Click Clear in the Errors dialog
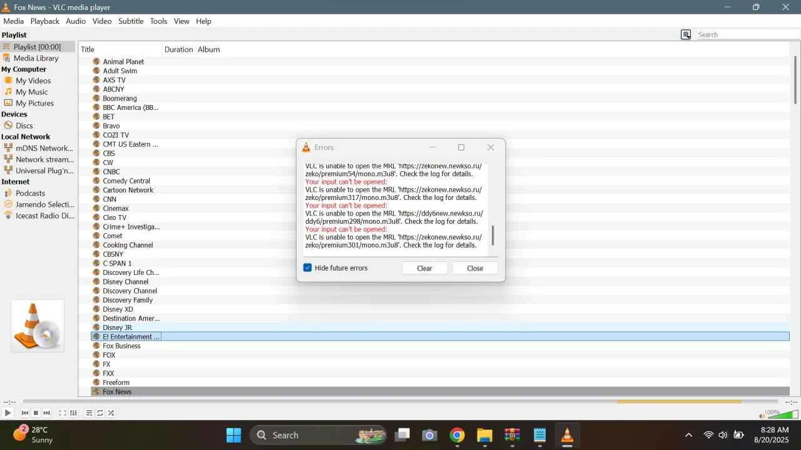Image resolution: width=801 pixels, height=450 pixels. 424,268
